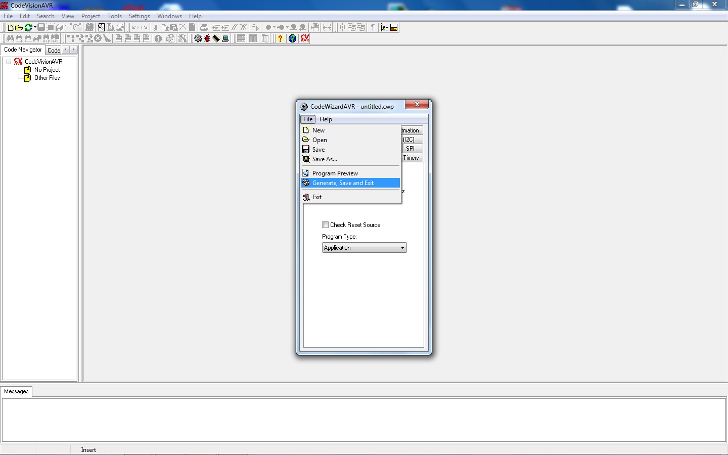728x455 pixels.
Task: Open the Messages tab at bottom
Action: click(x=16, y=391)
